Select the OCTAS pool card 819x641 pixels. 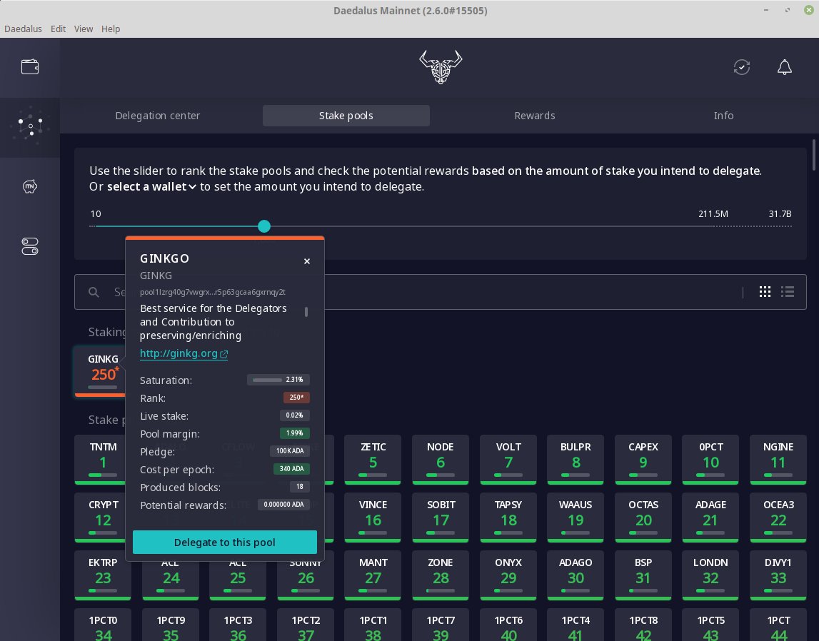pos(643,518)
